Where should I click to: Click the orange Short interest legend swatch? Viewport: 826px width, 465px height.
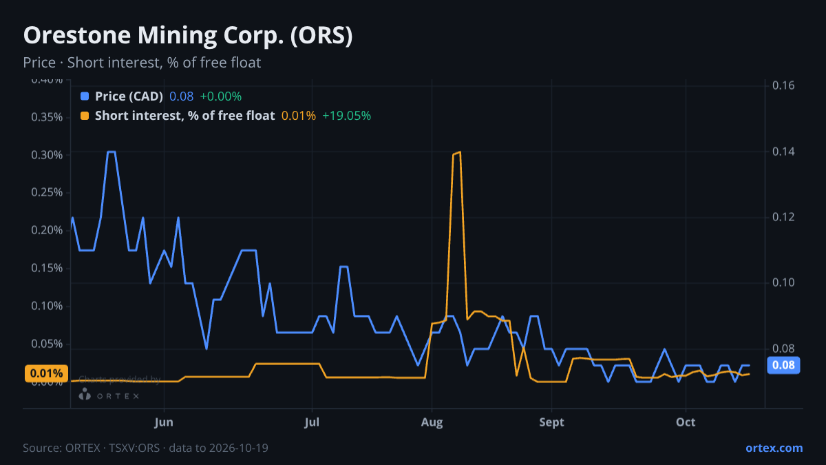point(85,116)
